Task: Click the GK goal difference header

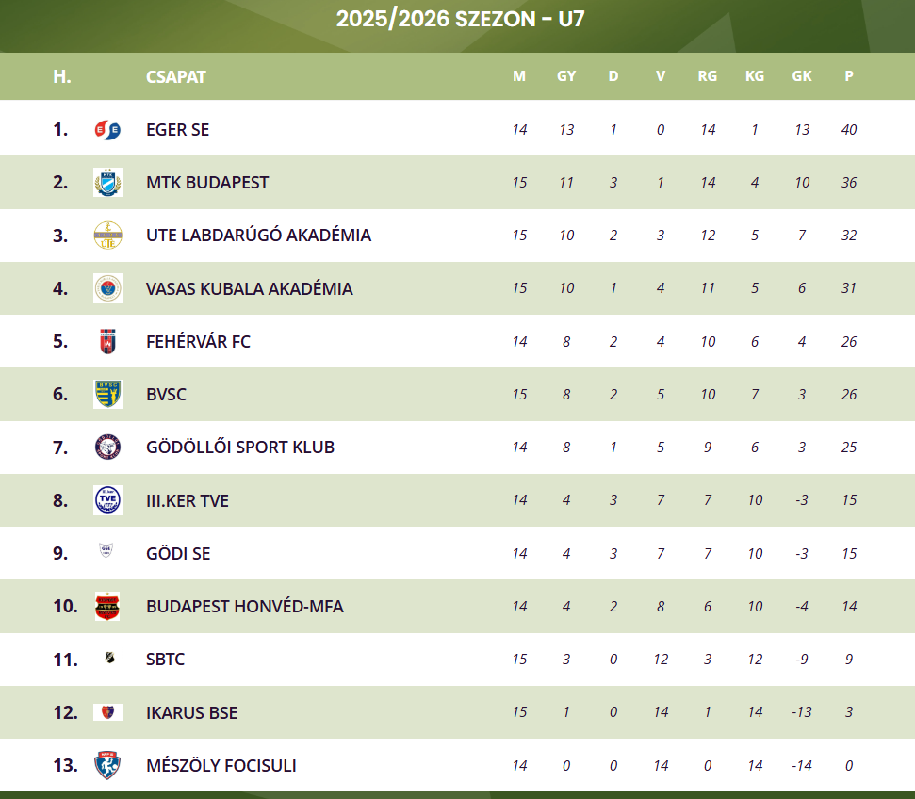Action: (802, 77)
